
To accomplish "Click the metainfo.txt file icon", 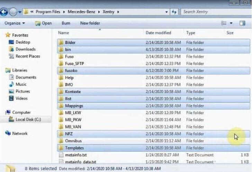I will coord(61,155).
